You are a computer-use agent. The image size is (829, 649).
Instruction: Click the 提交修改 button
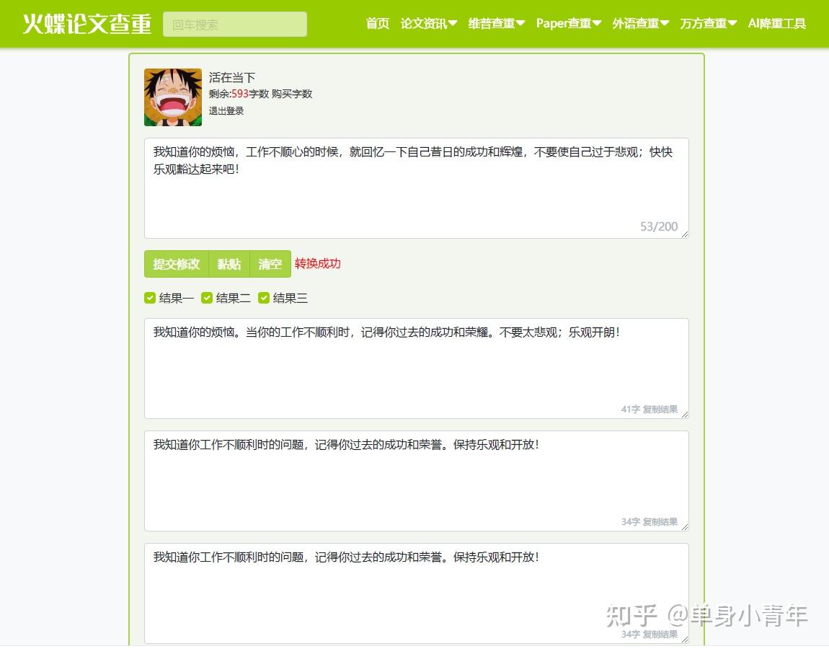tap(176, 264)
